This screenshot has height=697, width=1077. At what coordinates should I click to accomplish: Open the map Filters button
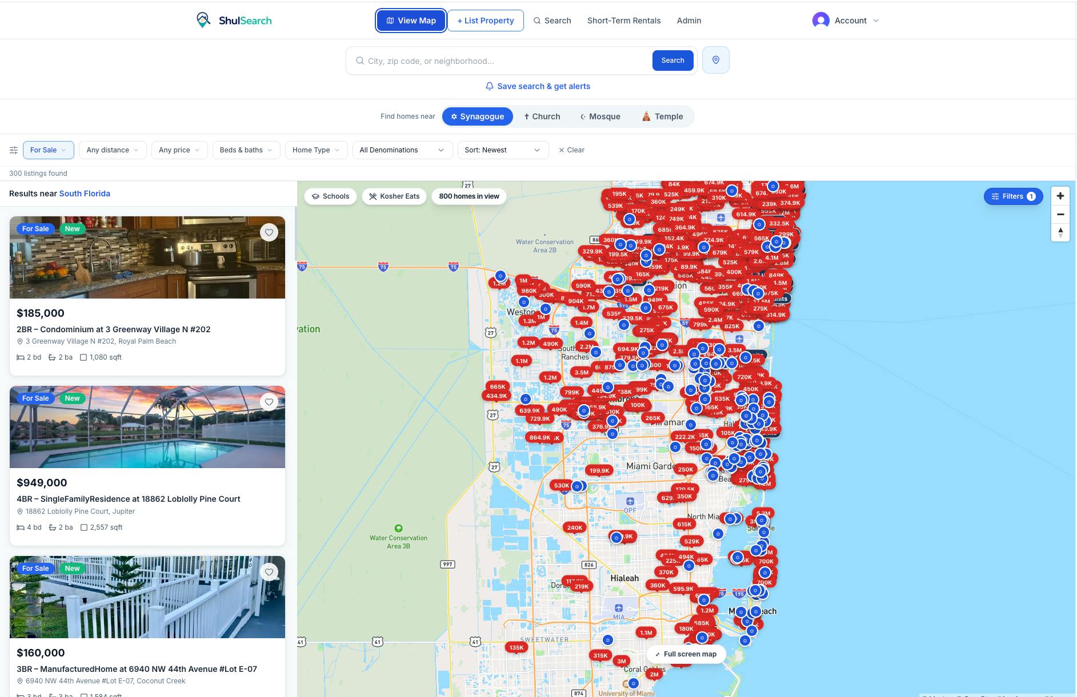pyautogui.click(x=1013, y=196)
